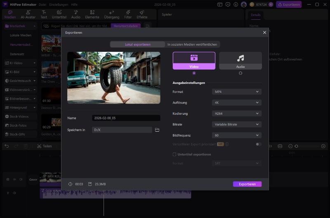Click the purple Exportieren button in dialog

tap(247, 184)
